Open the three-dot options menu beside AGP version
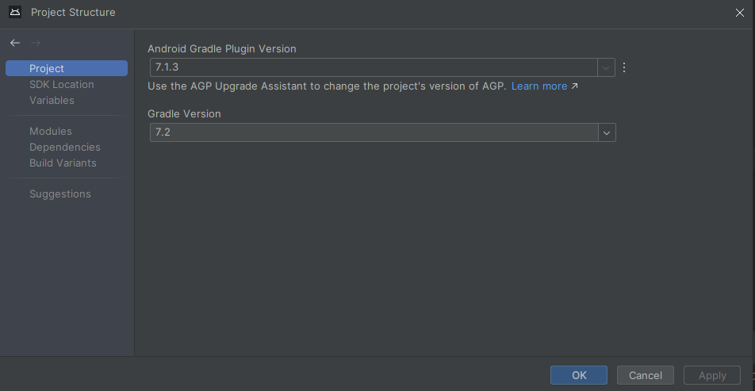The width and height of the screenshot is (755, 391). [x=624, y=67]
